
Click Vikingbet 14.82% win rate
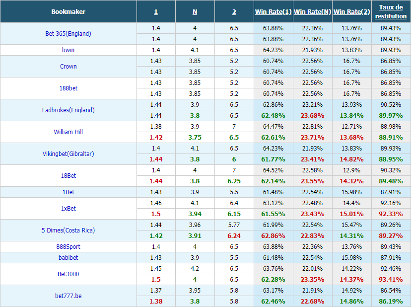(351, 159)
